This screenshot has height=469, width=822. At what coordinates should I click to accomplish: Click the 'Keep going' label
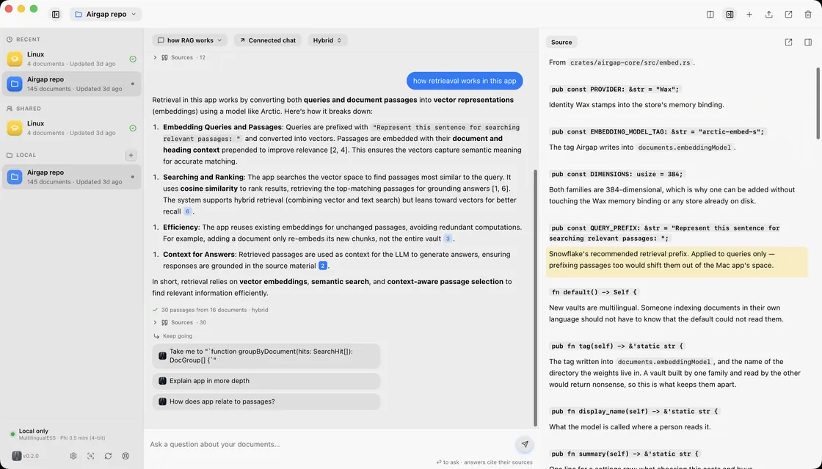(x=177, y=336)
